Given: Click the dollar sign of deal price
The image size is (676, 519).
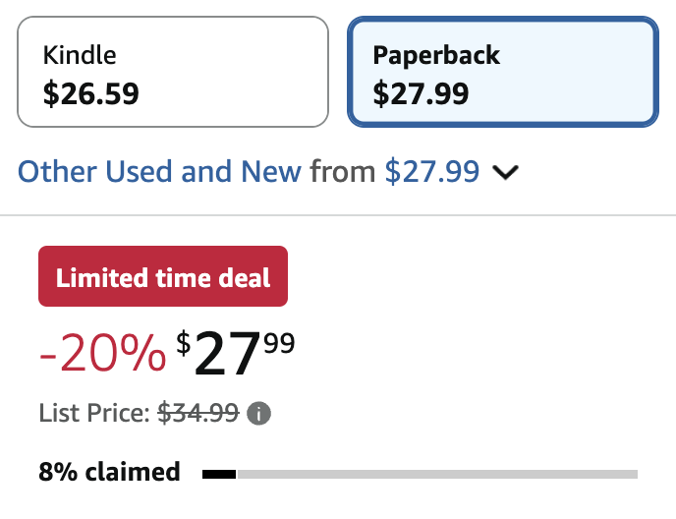Looking at the screenshot, I should 184,342.
